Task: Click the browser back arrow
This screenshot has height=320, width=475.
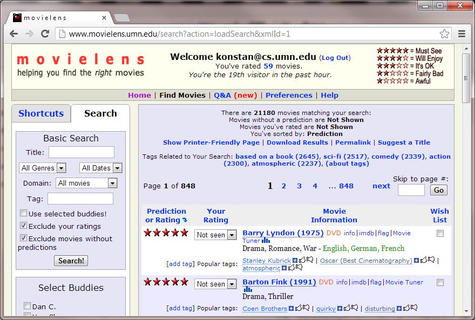Action: pyautogui.click(x=13, y=33)
